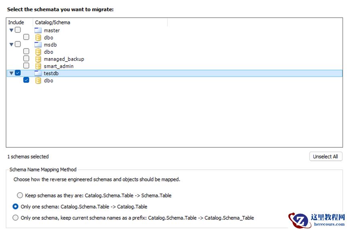Click the testdb catalog icon
The height and width of the screenshot is (229, 347).
click(38, 73)
